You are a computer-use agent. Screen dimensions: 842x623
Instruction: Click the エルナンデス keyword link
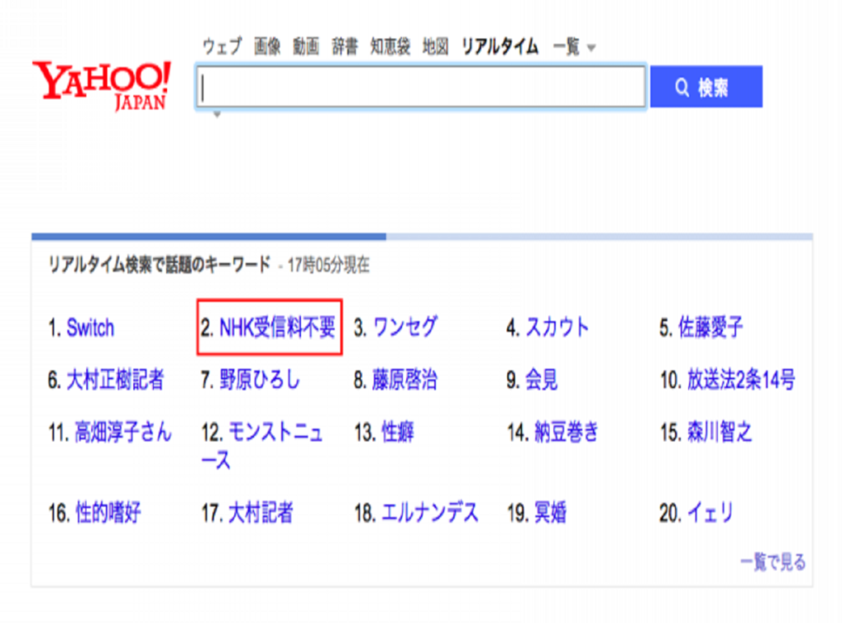point(429,515)
